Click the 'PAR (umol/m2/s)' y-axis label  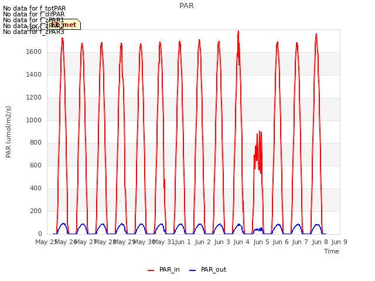pos(8,132)
